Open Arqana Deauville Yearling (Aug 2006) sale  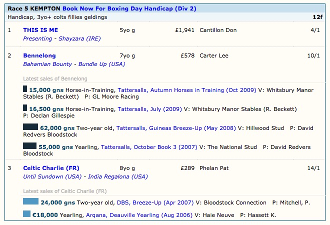139,215
